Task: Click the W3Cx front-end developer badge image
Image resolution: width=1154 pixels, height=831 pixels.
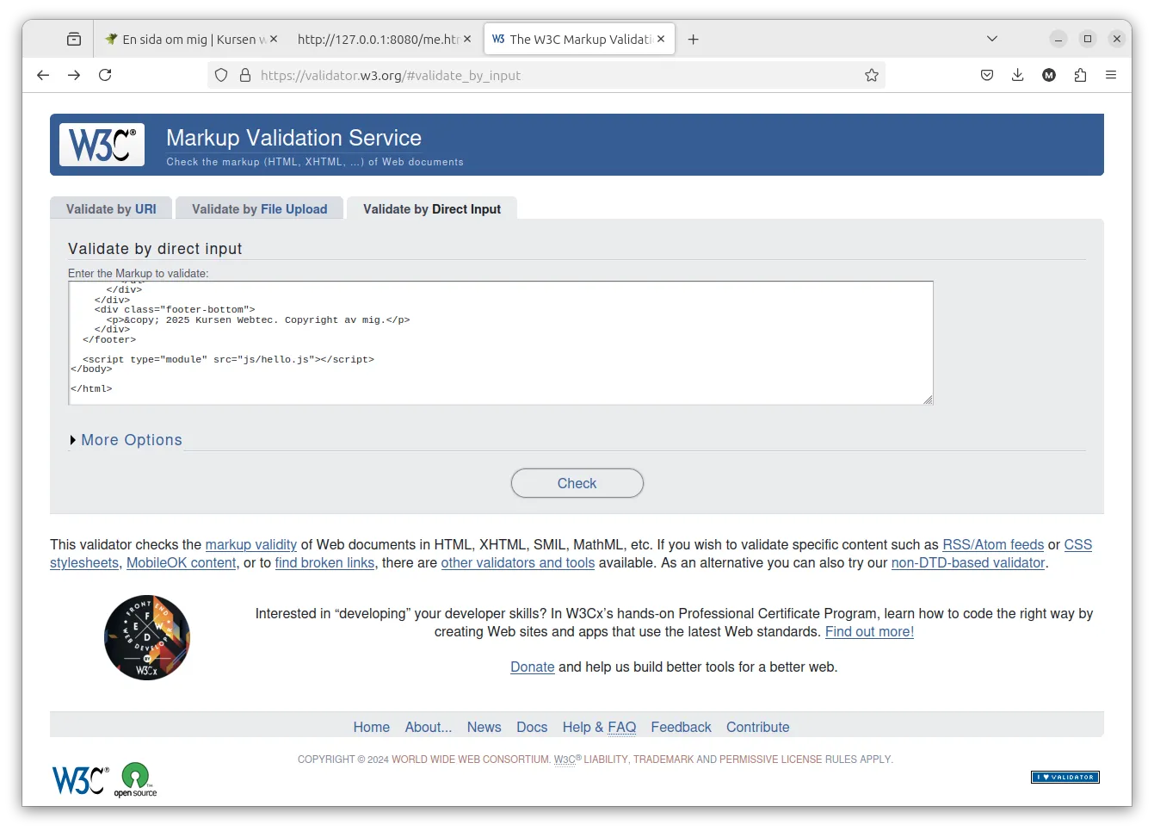Action: coord(147,638)
